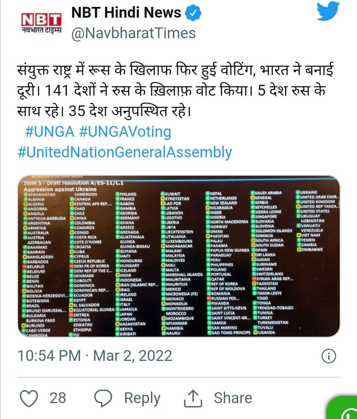
Task: Click the like count 28
Action: coord(58,398)
